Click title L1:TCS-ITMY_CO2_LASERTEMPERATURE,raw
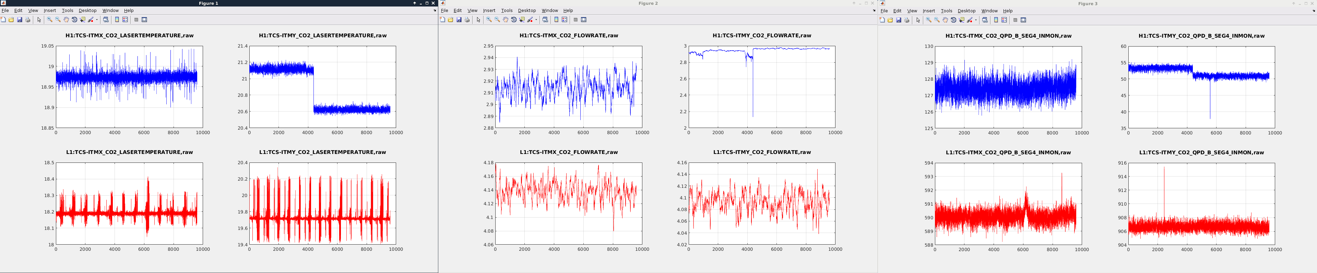The image size is (1317, 273). (323, 152)
